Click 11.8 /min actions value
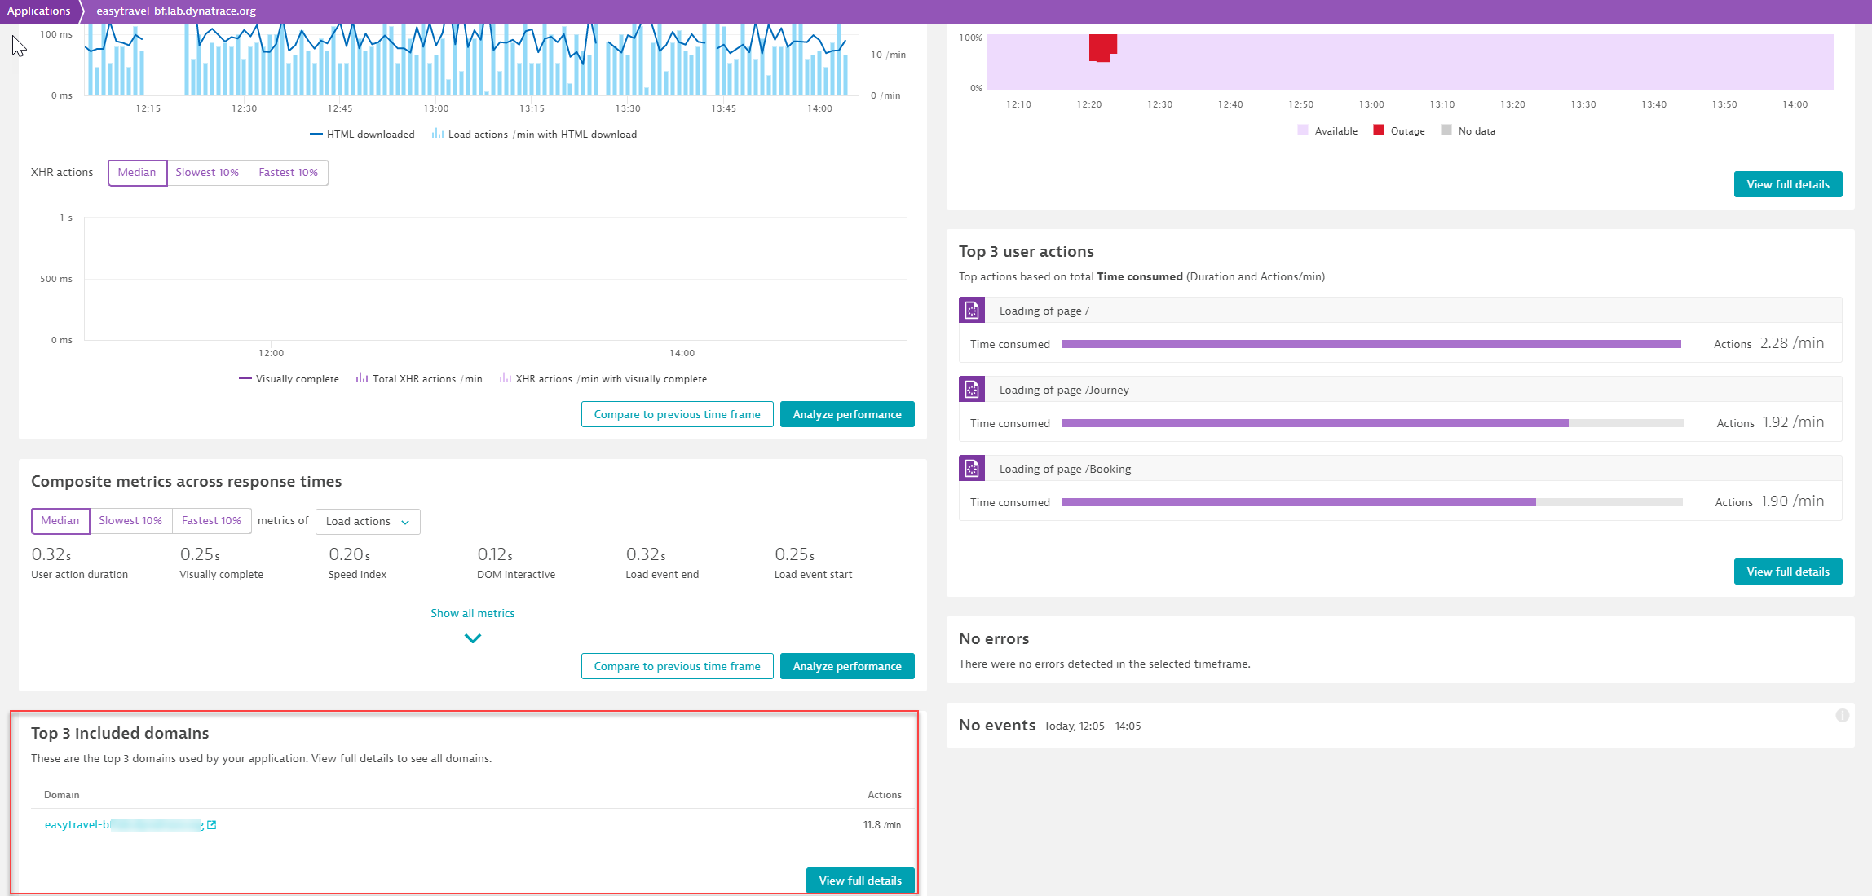1872x896 pixels. [882, 825]
